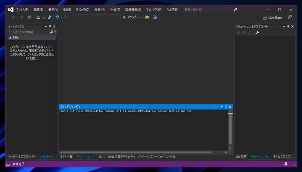
Task: Click the Command Window vertical scrollbar thumb
Action: click(x=230, y=129)
